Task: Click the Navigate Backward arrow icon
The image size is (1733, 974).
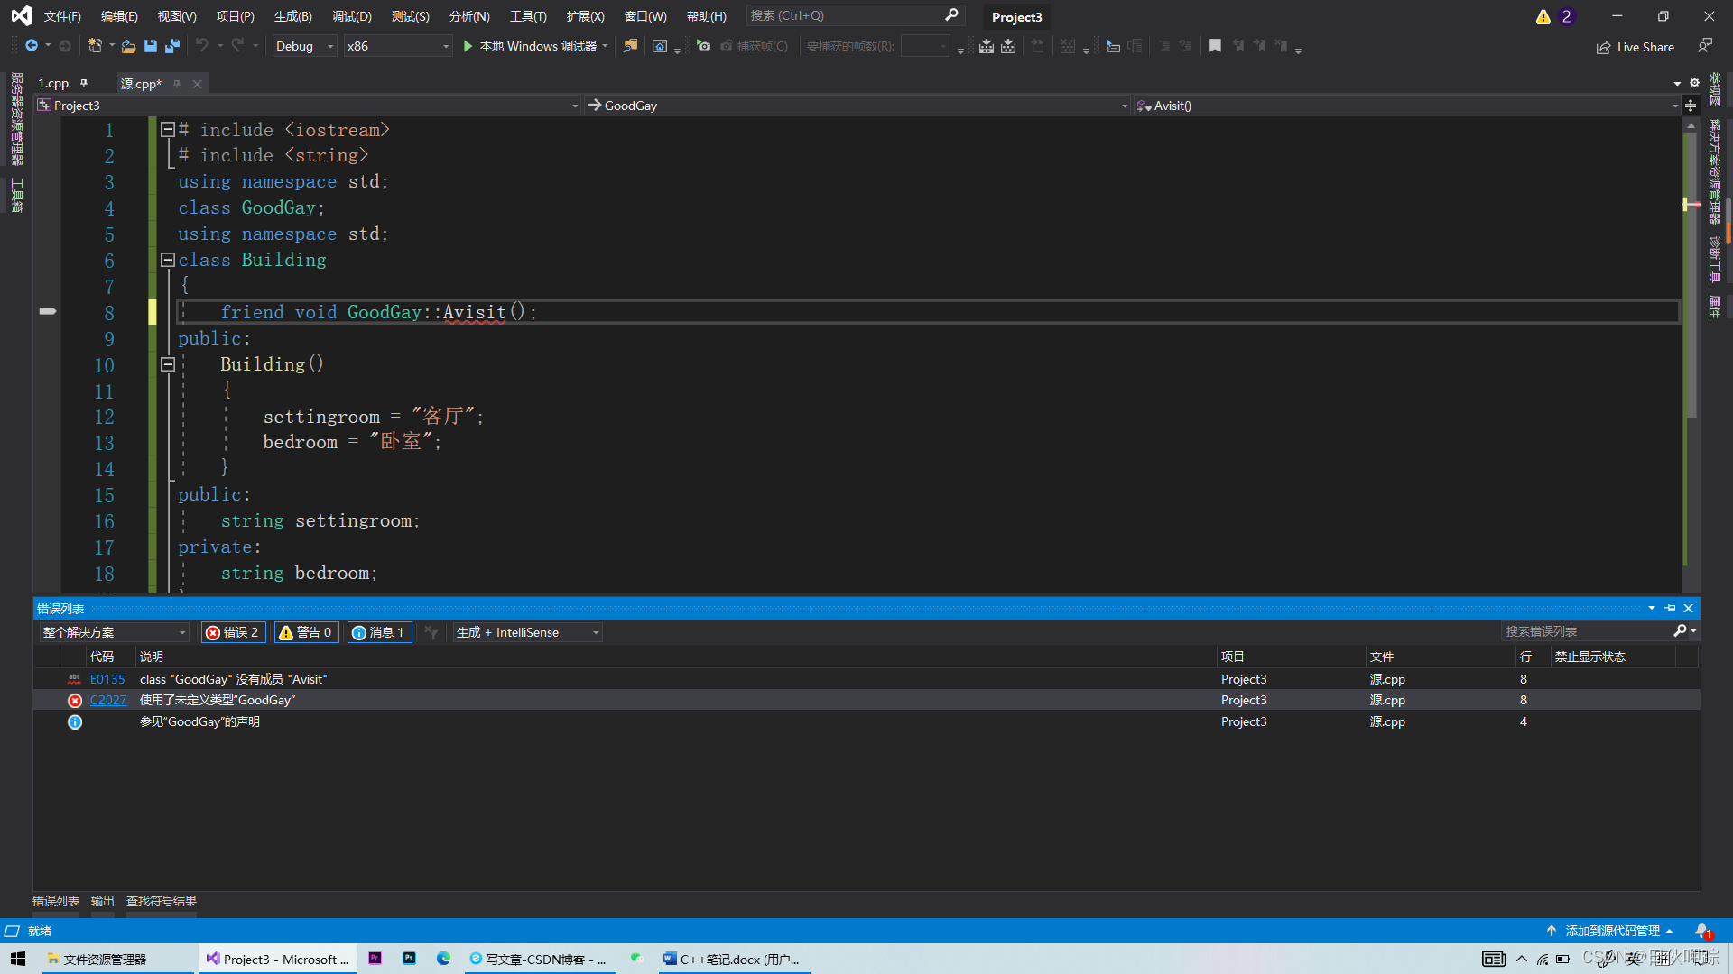Action: 32,46
